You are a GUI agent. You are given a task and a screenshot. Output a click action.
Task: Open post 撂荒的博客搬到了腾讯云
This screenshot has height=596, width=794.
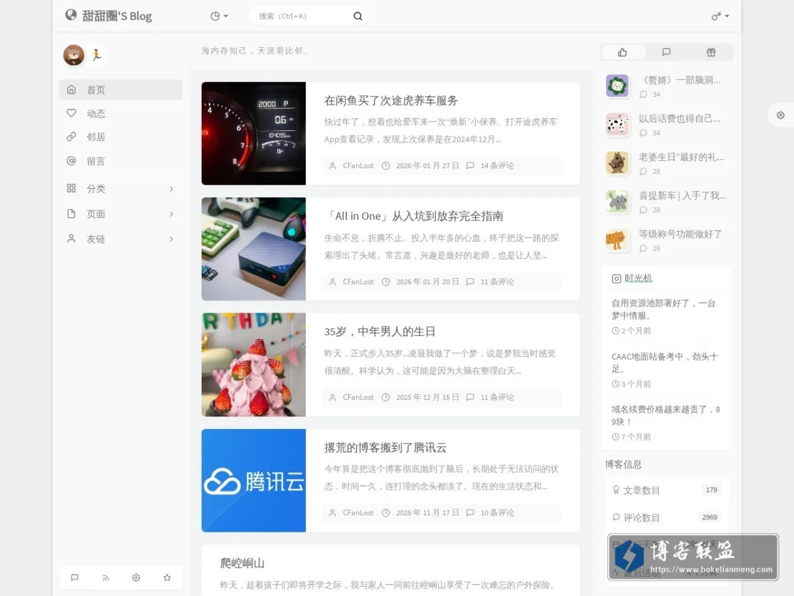point(385,448)
